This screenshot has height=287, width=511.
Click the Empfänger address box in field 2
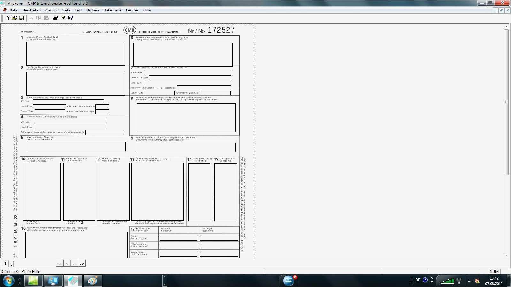(x=75, y=84)
